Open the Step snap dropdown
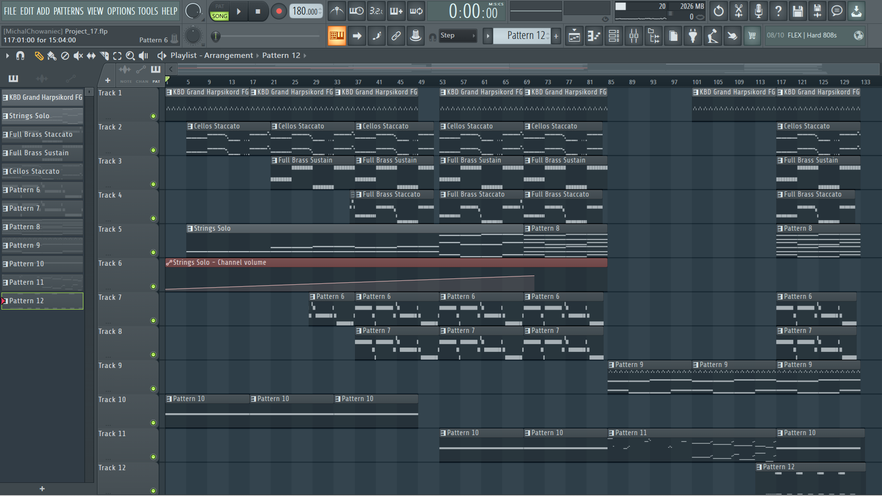The height and width of the screenshot is (496, 882). coord(457,36)
